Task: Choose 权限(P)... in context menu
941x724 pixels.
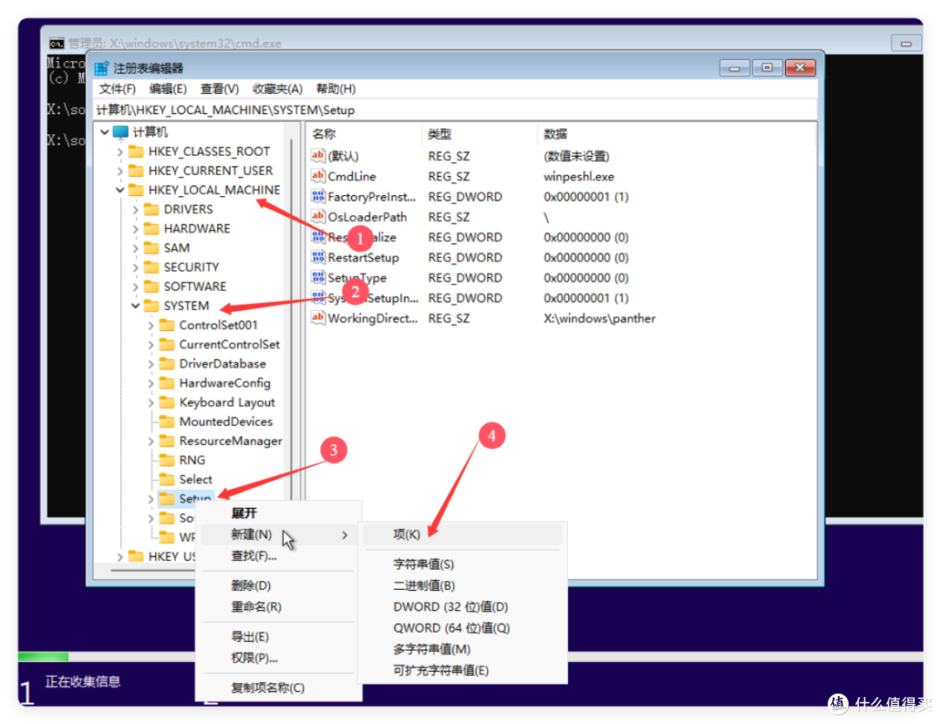Action: click(279, 658)
